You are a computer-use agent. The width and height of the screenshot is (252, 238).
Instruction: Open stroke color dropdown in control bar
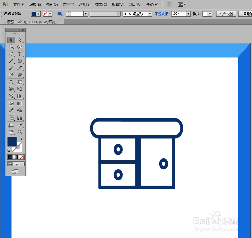(x=50, y=14)
